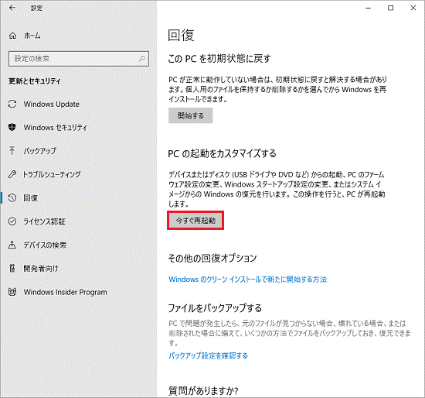The width and height of the screenshot is (425, 398).
Task: Click the ライセンス認証 checkmark circle icon
Action: pyautogui.click(x=12, y=221)
